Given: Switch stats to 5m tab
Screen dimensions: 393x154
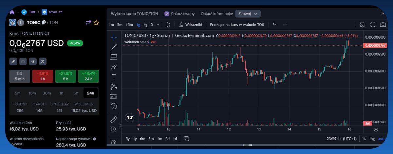Looking at the screenshot, I should pyautogui.click(x=18, y=93).
